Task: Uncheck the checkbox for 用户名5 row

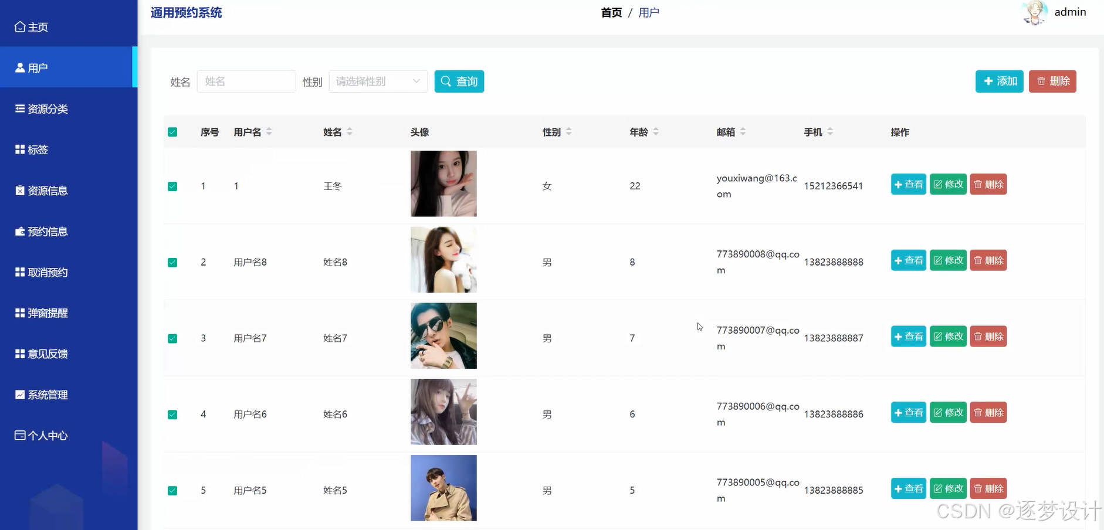Action: point(172,491)
